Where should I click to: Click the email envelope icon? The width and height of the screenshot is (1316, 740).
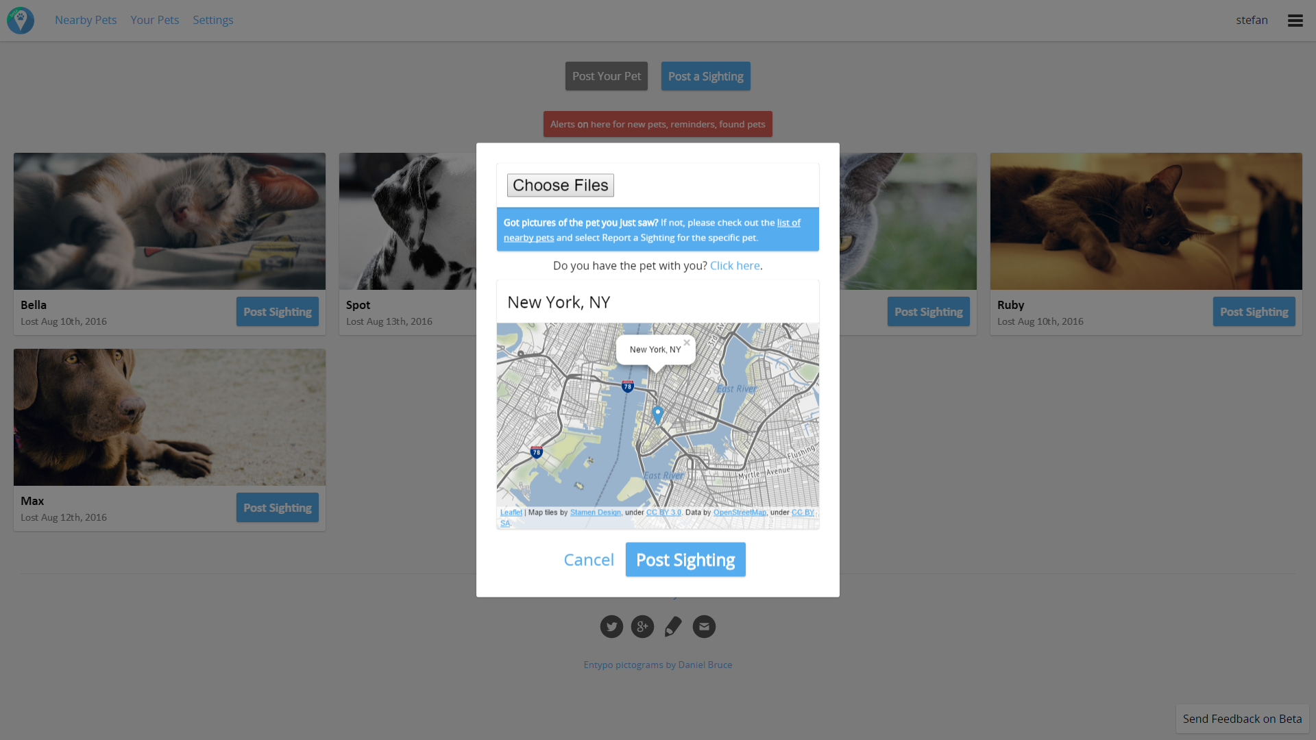click(x=704, y=626)
